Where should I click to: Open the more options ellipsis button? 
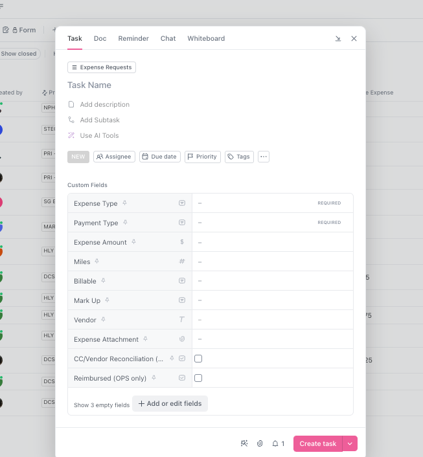pyautogui.click(x=263, y=157)
